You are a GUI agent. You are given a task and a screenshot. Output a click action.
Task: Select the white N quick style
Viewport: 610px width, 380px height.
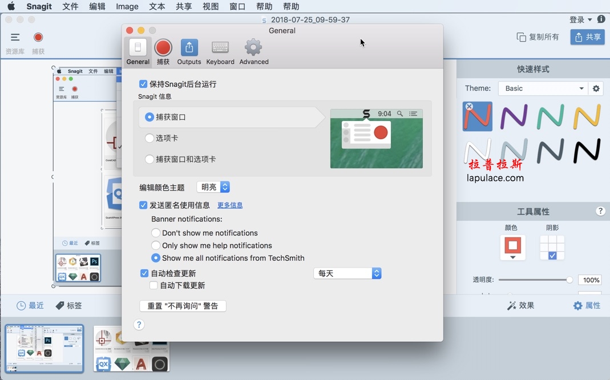pos(478,151)
